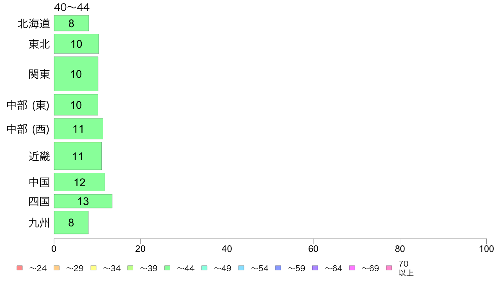Click the 中国 bar showing 12
Viewport: 498px width, 308px height.
point(79,182)
